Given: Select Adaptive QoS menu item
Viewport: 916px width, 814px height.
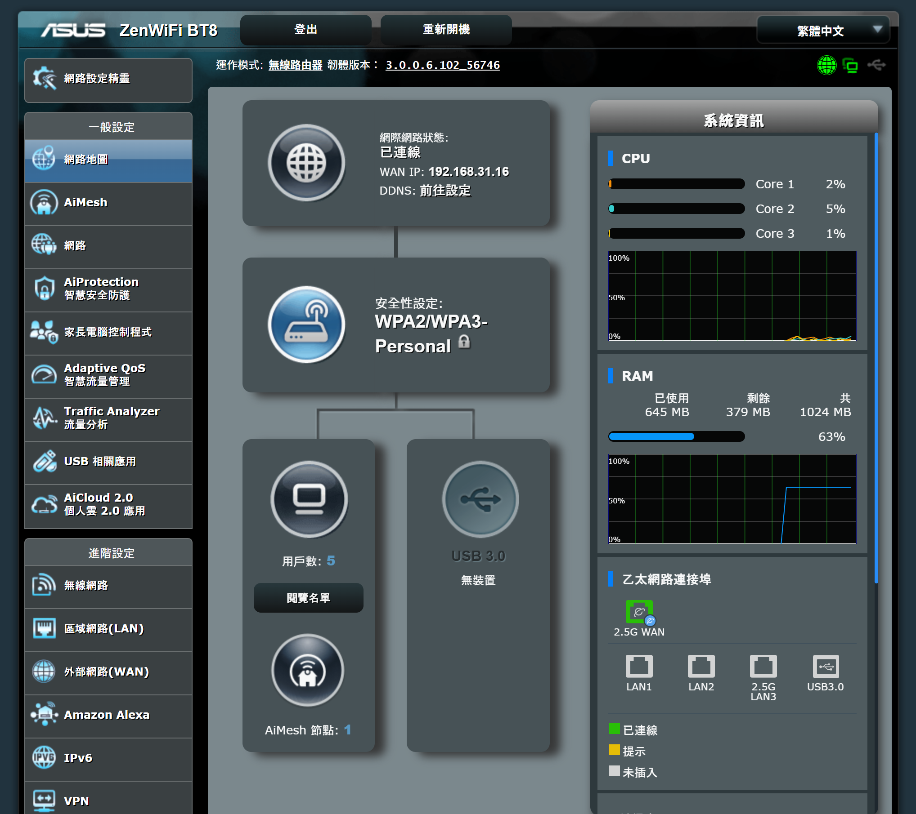Looking at the screenshot, I should click(x=108, y=375).
